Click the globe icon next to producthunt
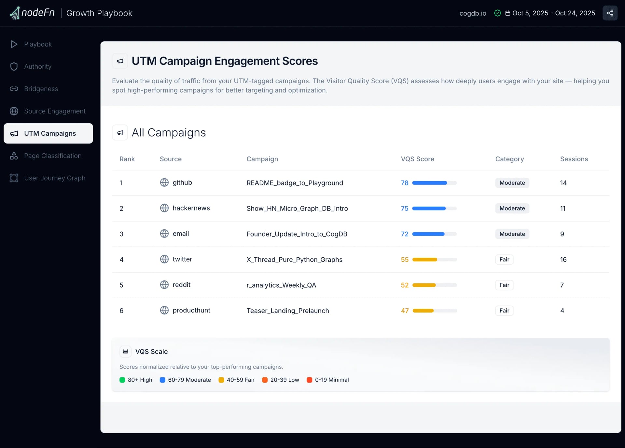The width and height of the screenshot is (625, 448). 164,310
